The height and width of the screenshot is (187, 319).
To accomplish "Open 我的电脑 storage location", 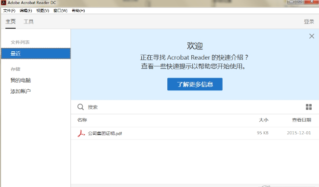I will (x=21, y=80).
